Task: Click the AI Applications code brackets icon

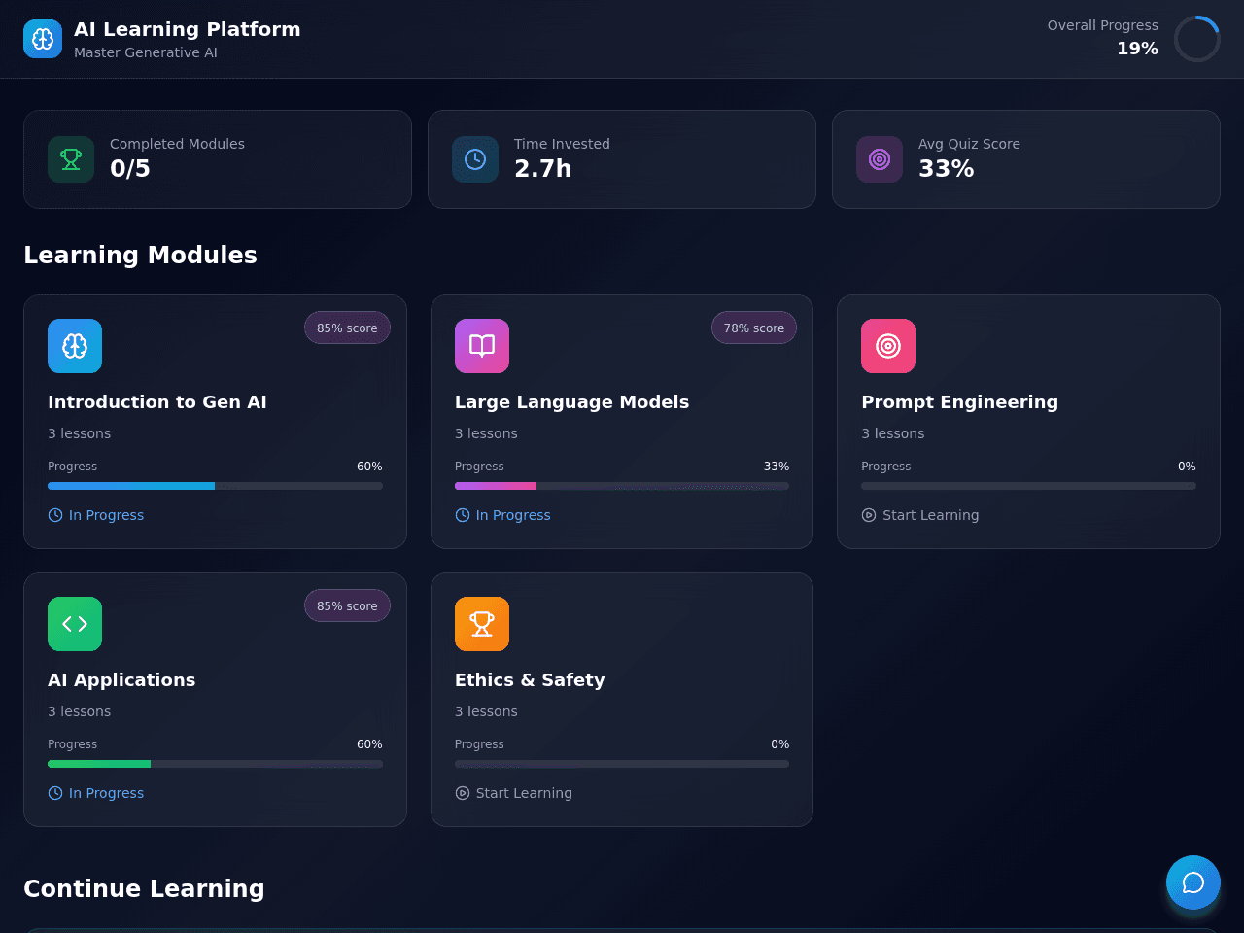Action: [75, 624]
